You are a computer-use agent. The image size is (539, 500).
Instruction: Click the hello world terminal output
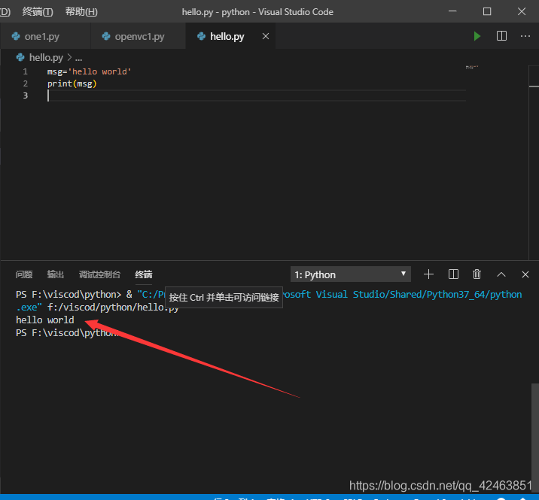pos(45,320)
